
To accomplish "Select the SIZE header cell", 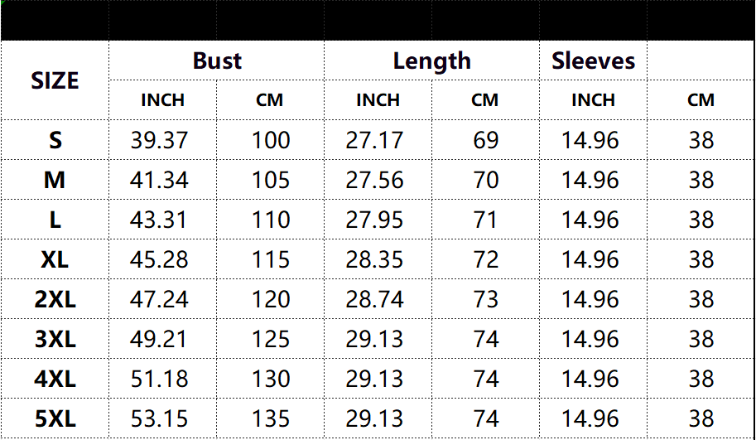I will (x=55, y=80).
